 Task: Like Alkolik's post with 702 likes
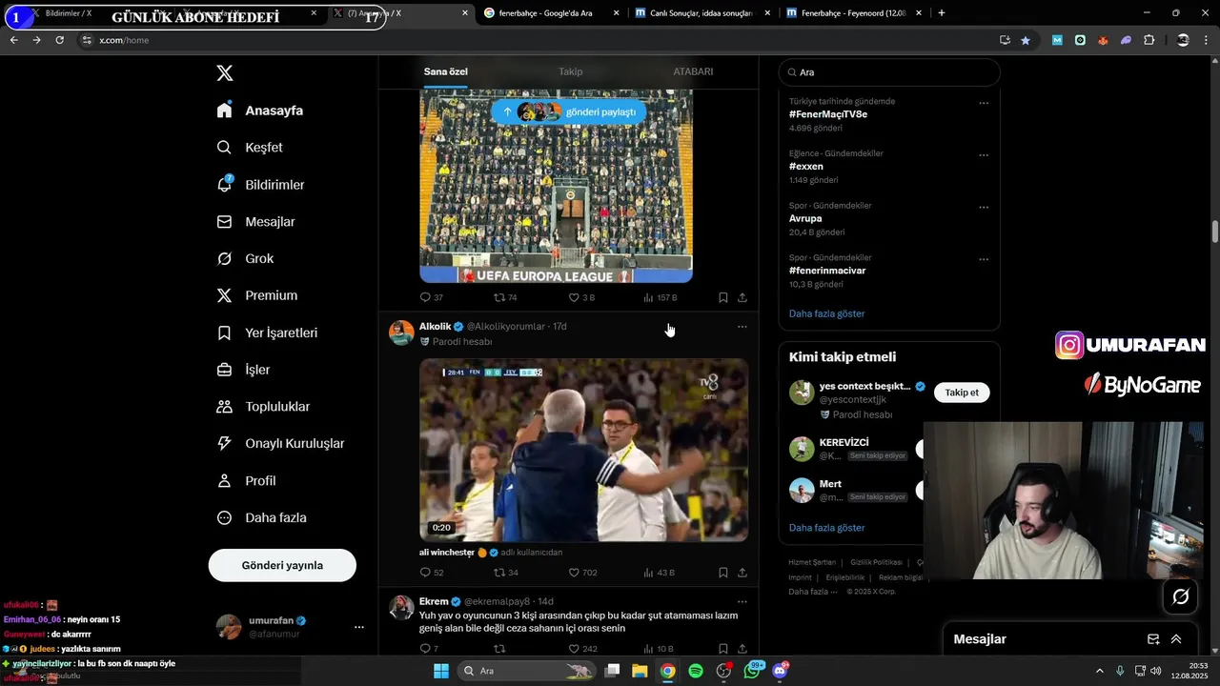(582, 573)
